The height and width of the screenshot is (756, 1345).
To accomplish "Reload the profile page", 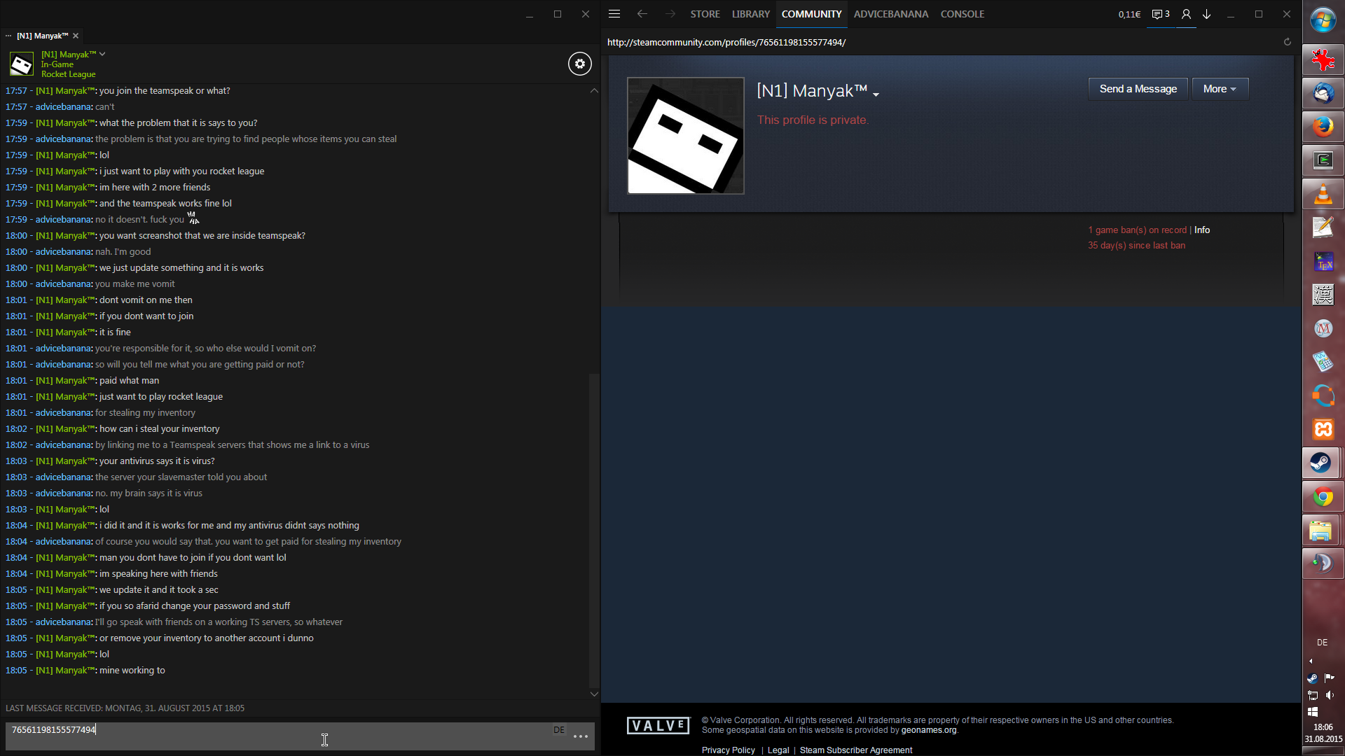I will (1287, 42).
